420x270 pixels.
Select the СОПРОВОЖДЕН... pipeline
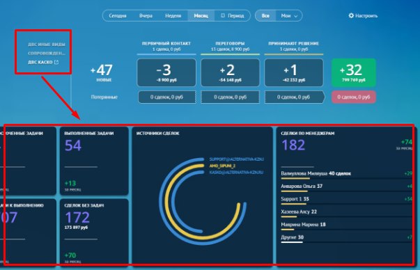(x=47, y=54)
